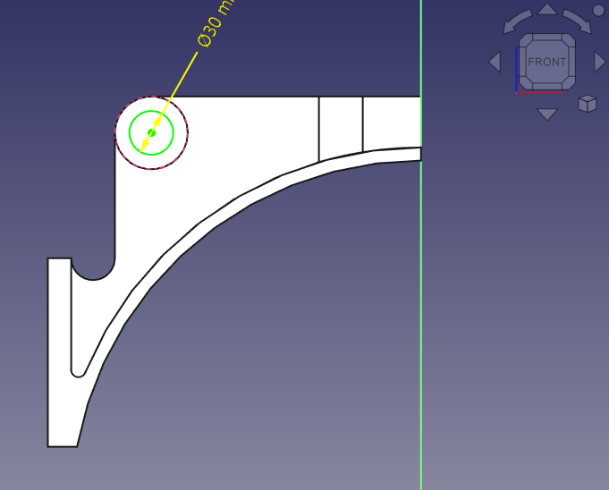Viewport: 609px width, 490px height.
Task: Click the semicircular notch in the bracket
Action: pyautogui.click(x=93, y=268)
